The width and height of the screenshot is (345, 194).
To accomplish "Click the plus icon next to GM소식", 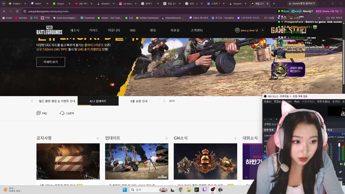I will 235,138.
